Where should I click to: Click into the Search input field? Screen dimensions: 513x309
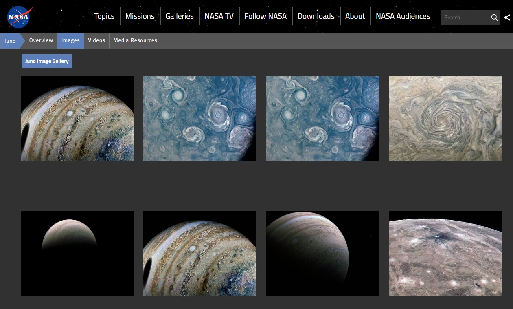click(464, 18)
